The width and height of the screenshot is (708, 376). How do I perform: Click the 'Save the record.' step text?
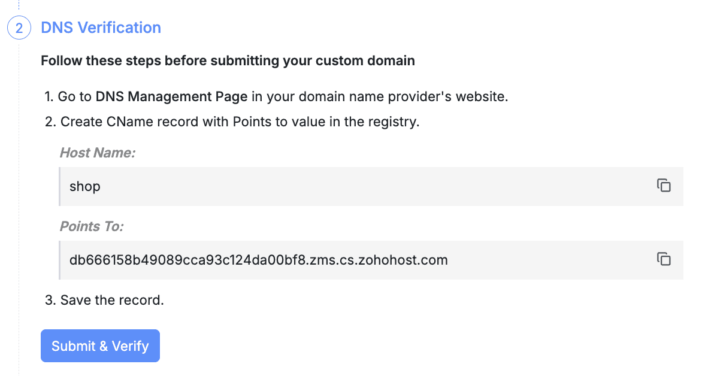112,300
